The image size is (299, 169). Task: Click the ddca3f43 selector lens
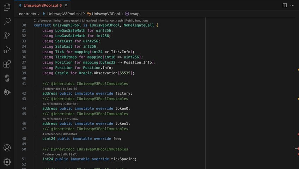pyautogui.click(x=70, y=134)
